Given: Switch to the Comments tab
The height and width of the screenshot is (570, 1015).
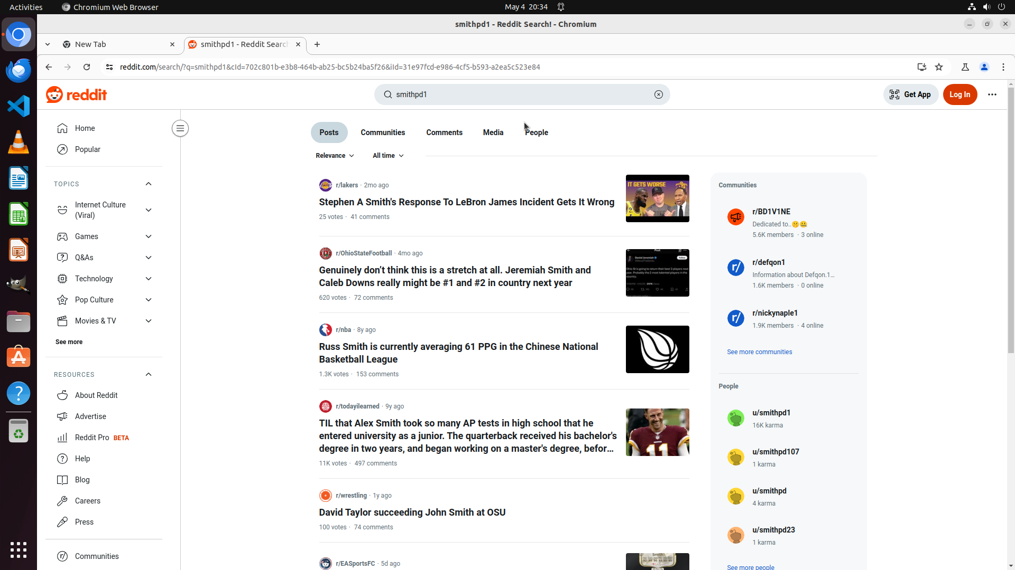Looking at the screenshot, I should click(x=444, y=132).
